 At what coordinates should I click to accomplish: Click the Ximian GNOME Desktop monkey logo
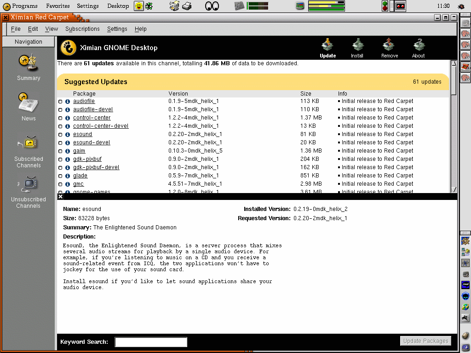(x=69, y=48)
